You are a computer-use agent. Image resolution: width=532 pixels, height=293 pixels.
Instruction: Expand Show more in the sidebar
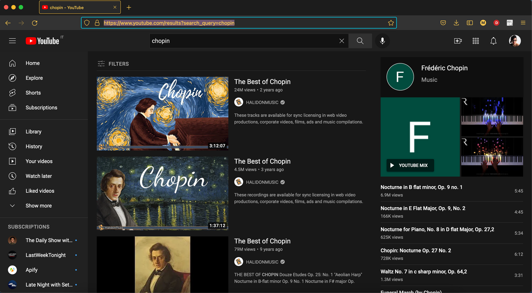coord(44,206)
